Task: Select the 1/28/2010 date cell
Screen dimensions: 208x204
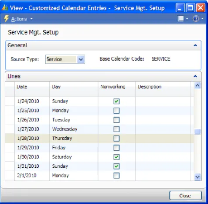Action: [32, 138]
